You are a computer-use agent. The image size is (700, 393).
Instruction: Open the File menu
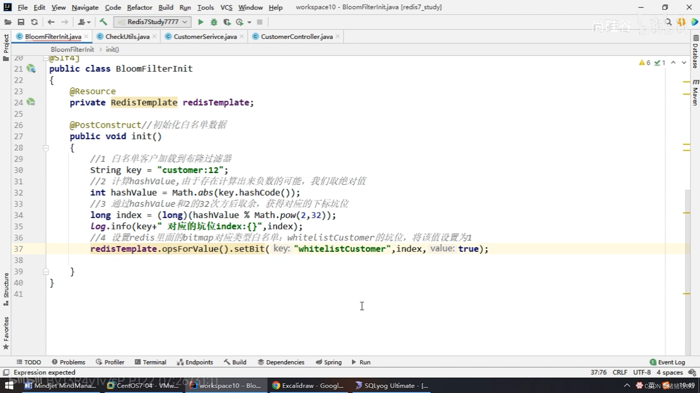click(22, 7)
